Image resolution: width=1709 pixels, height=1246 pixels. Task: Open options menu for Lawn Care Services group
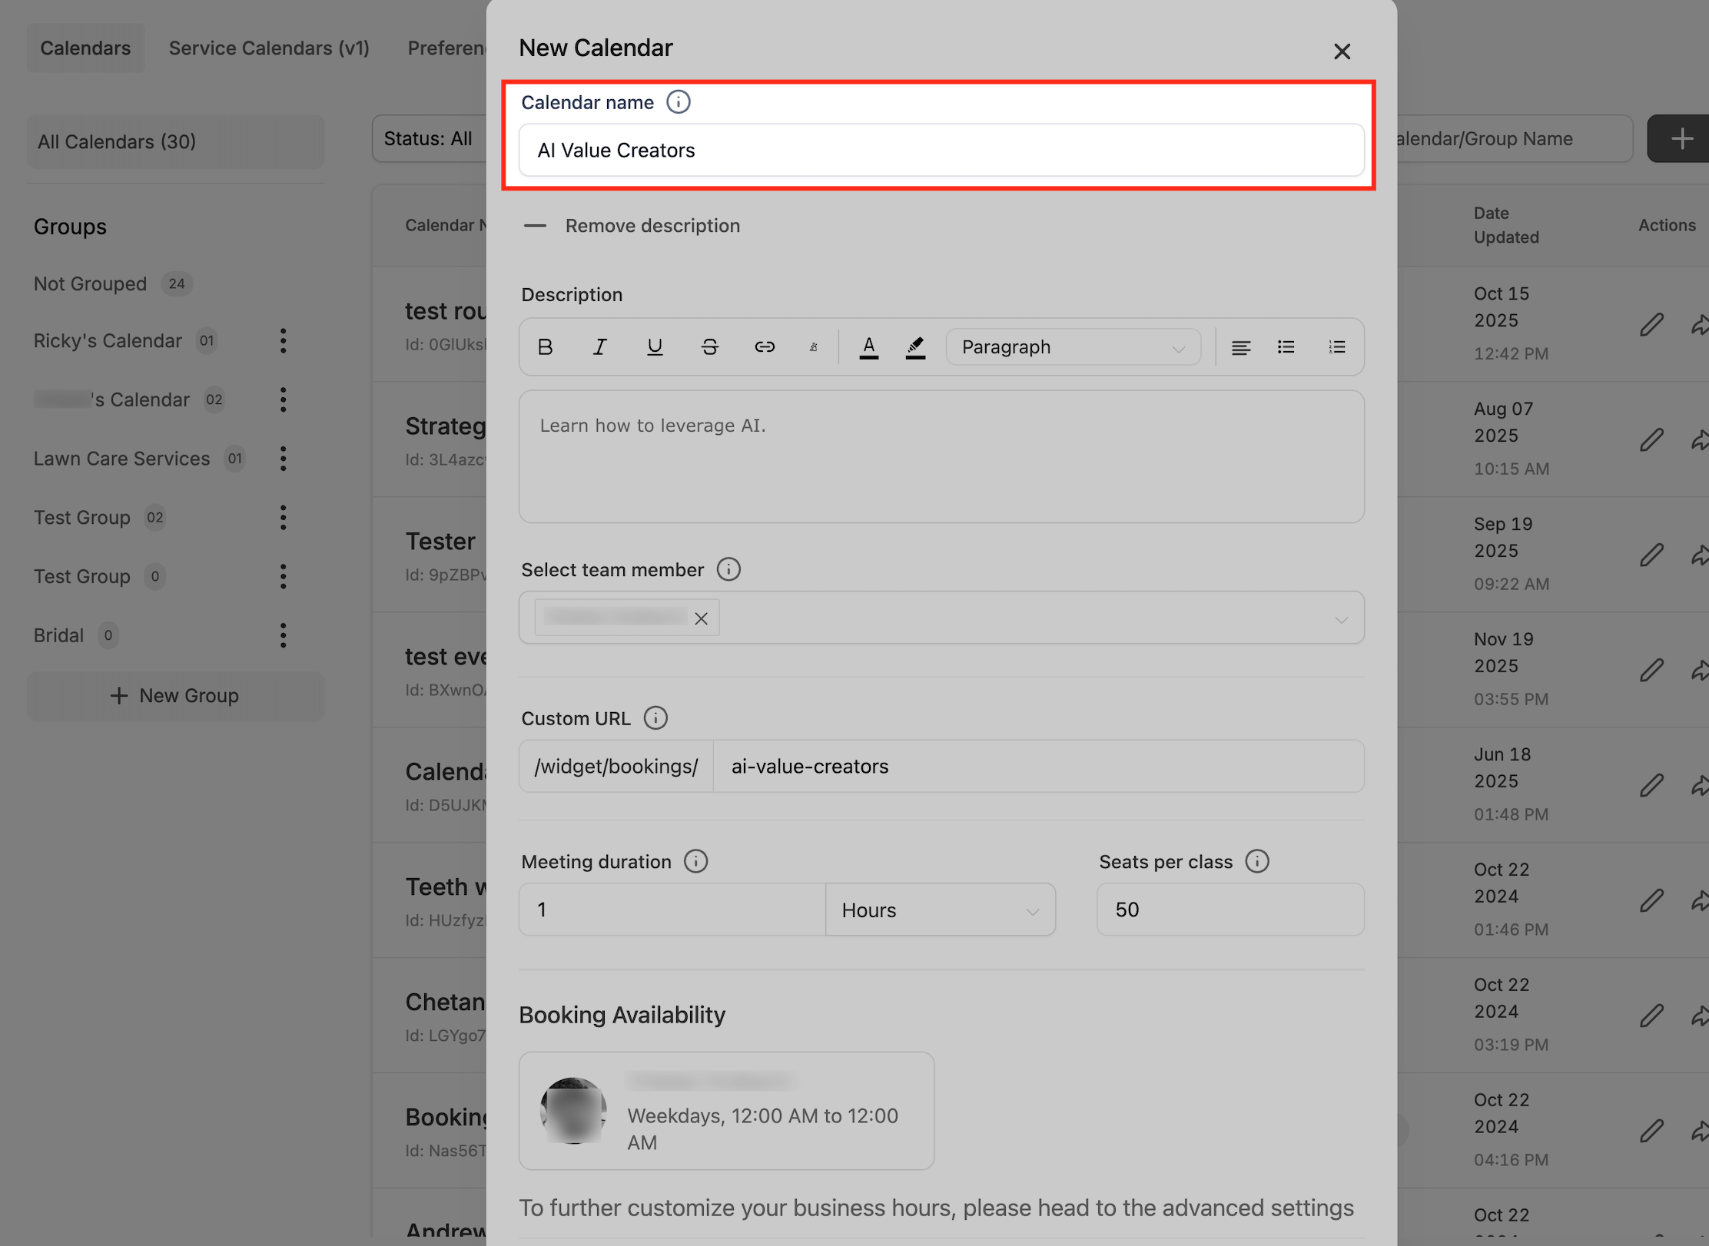coord(284,459)
